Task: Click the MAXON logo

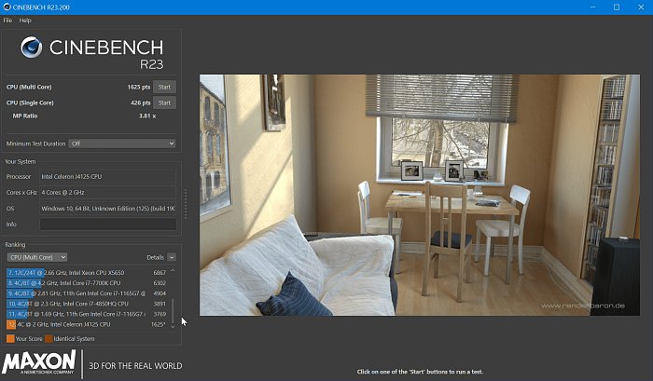Action: [x=39, y=361]
